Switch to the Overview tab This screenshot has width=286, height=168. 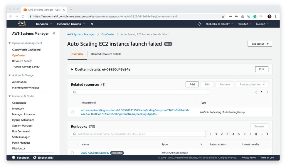(77, 54)
